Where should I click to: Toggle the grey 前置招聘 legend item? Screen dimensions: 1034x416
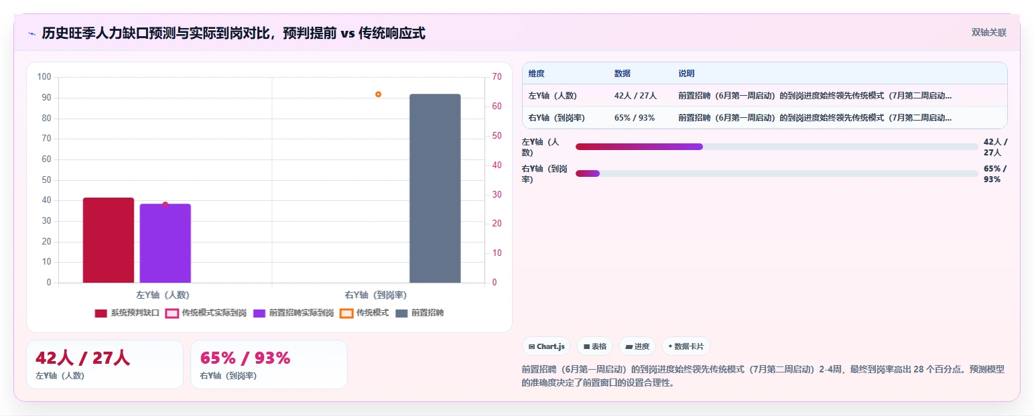pos(419,313)
